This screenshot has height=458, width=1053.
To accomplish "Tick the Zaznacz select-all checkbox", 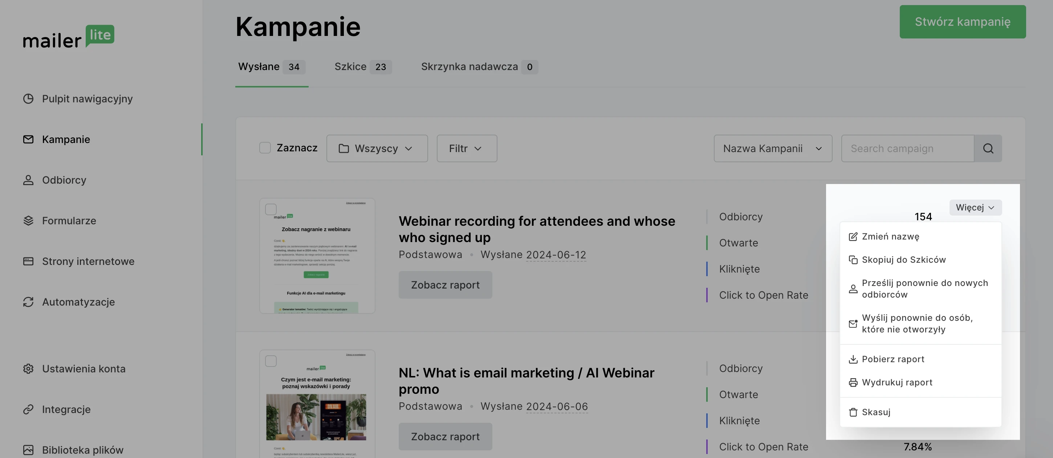I will pos(265,148).
